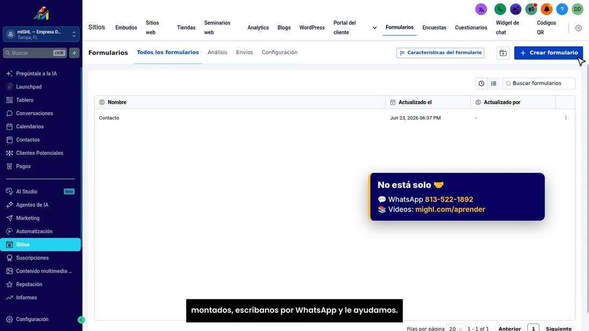Image resolution: width=589 pixels, height=331 pixels.
Task: Open the Cuestionarios tab
Action: (x=471, y=28)
